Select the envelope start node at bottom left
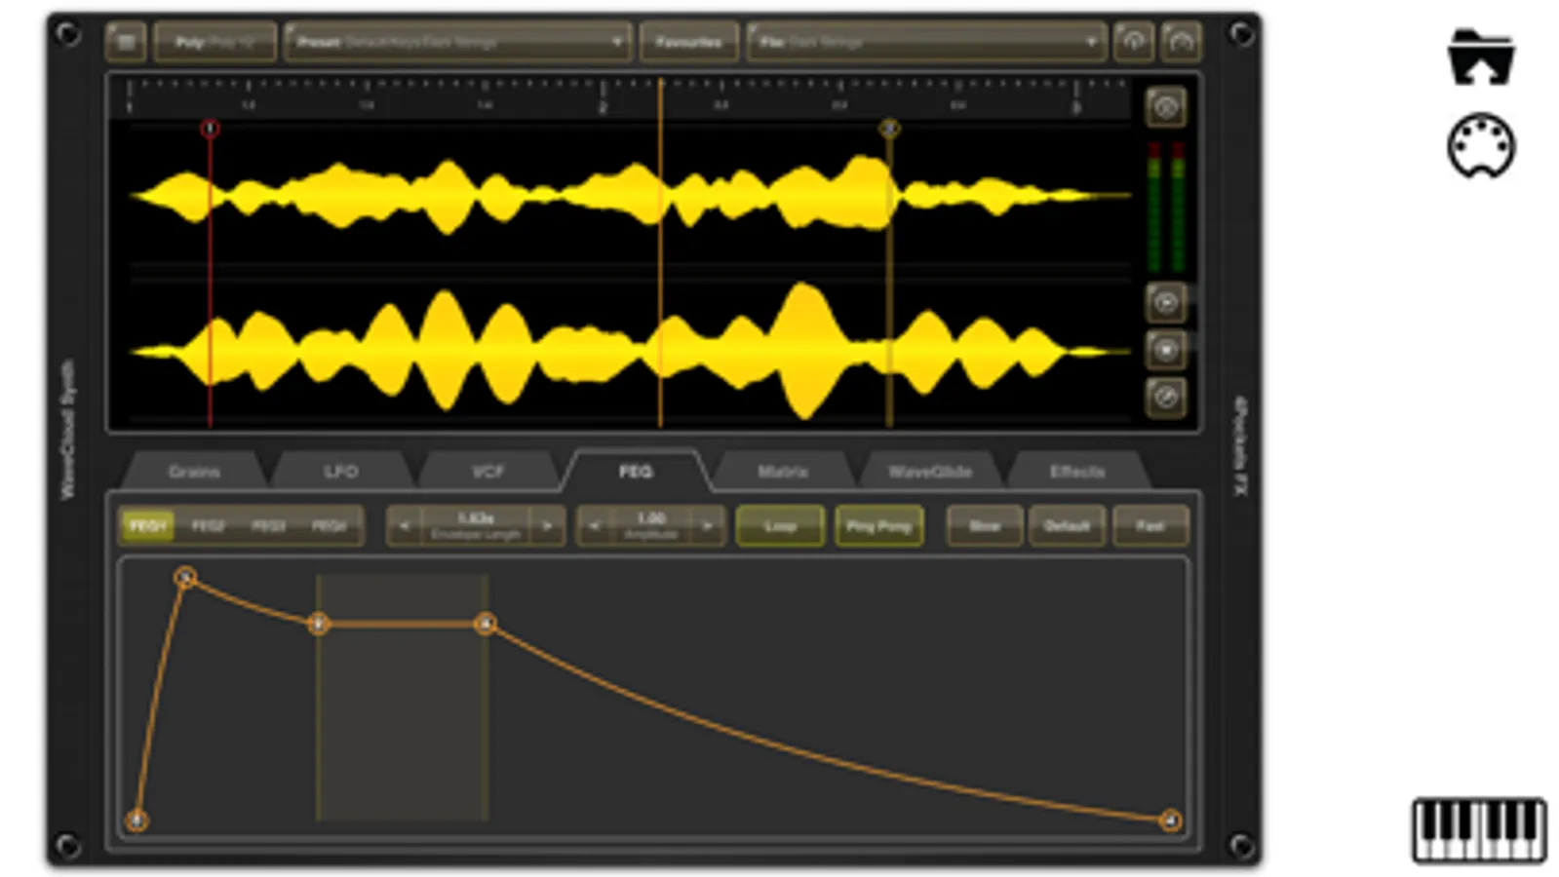The width and height of the screenshot is (1559, 877). (x=136, y=820)
